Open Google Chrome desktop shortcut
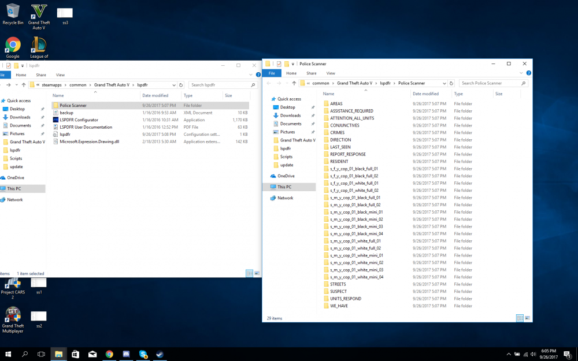This screenshot has width=578, height=361. coord(13,47)
